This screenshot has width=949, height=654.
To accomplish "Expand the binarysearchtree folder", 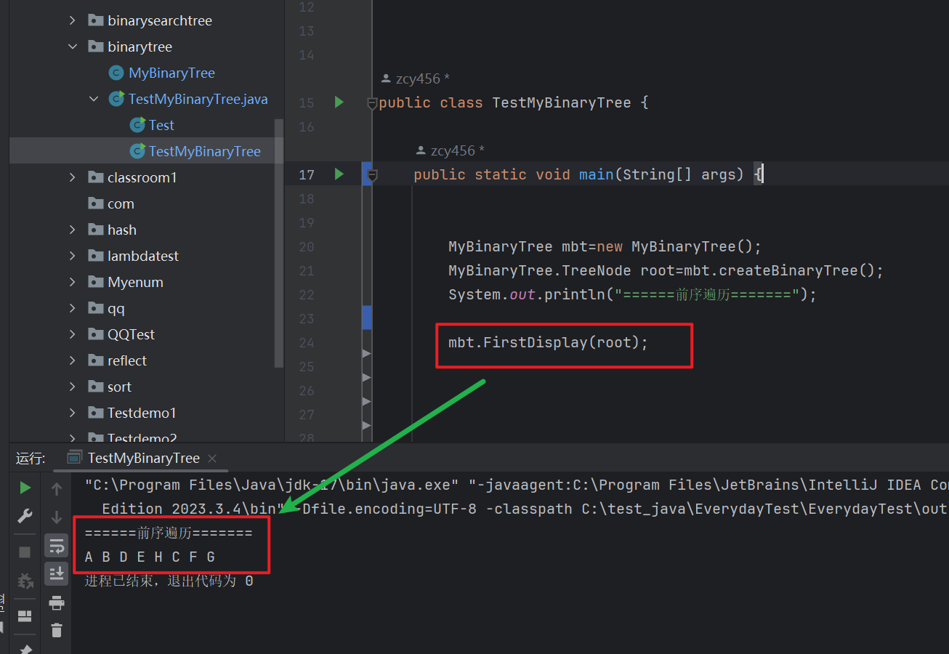I will (72, 20).
